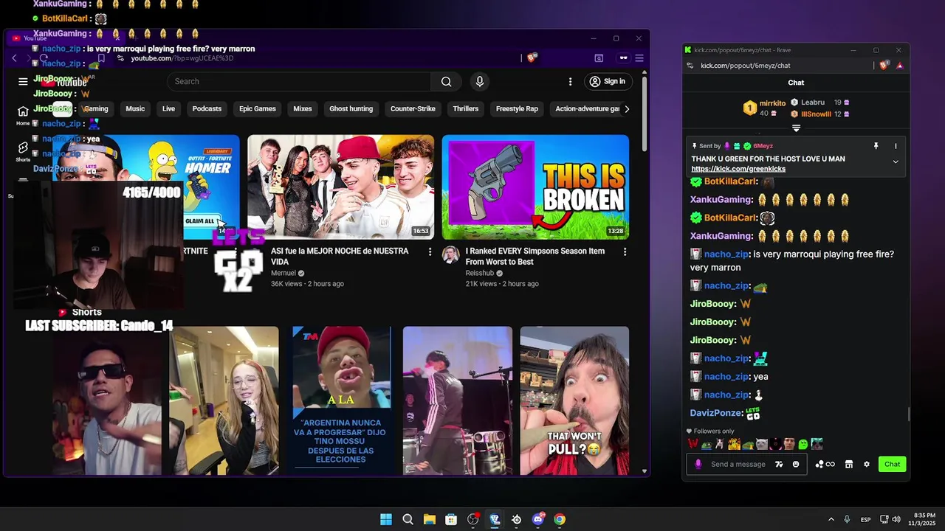945x531 pixels.
Task: Show more category chips with right arrow
Action: pyautogui.click(x=627, y=108)
